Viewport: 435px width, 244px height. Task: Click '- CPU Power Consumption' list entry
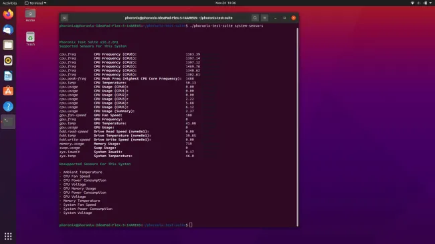[83, 180]
